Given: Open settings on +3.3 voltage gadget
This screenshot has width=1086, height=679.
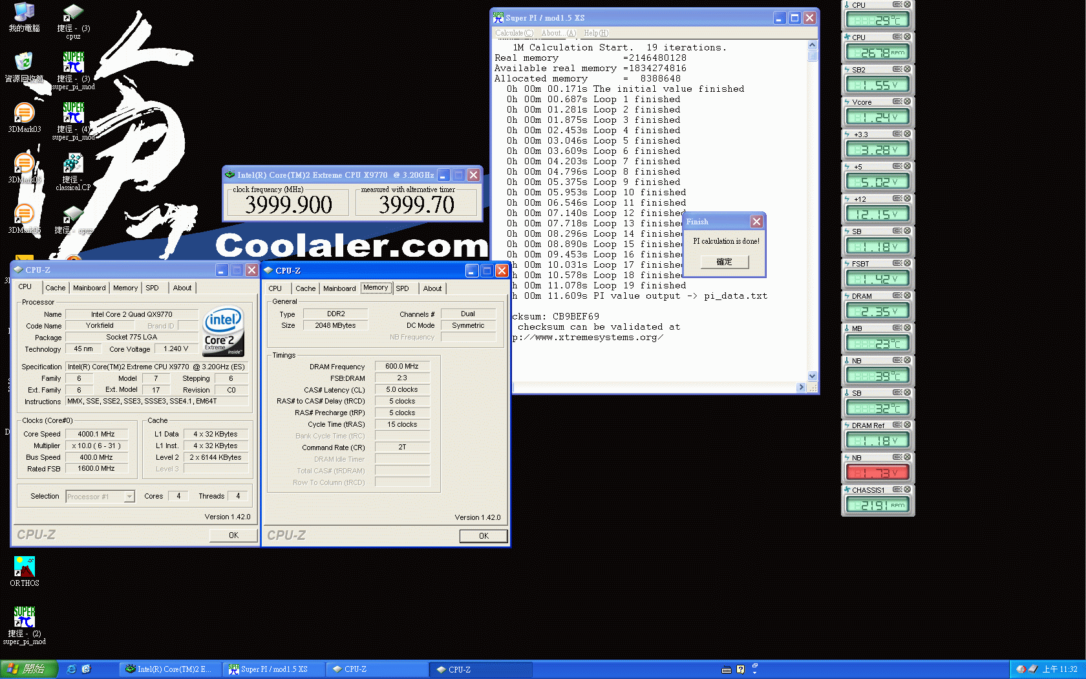Looking at the screenshot, I should 897,134.
